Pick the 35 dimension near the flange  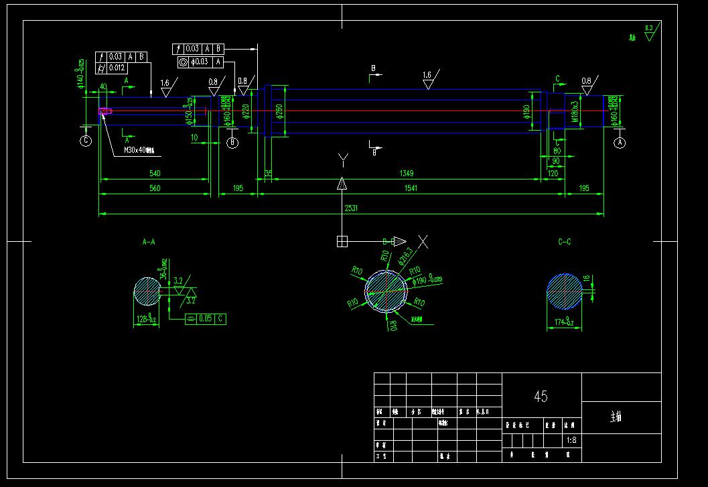[268, 173]
